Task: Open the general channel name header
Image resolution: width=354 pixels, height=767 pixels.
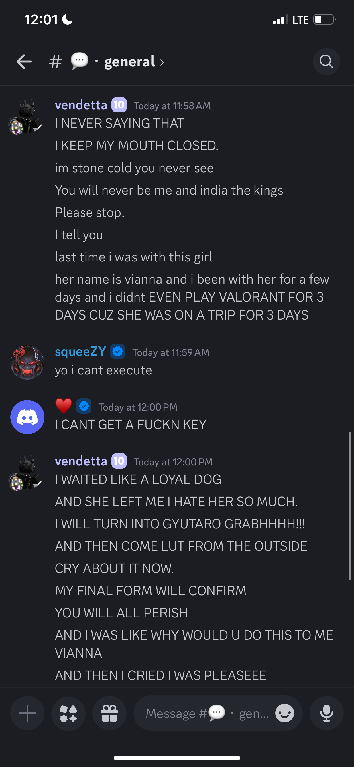Action: pos(130,62)
